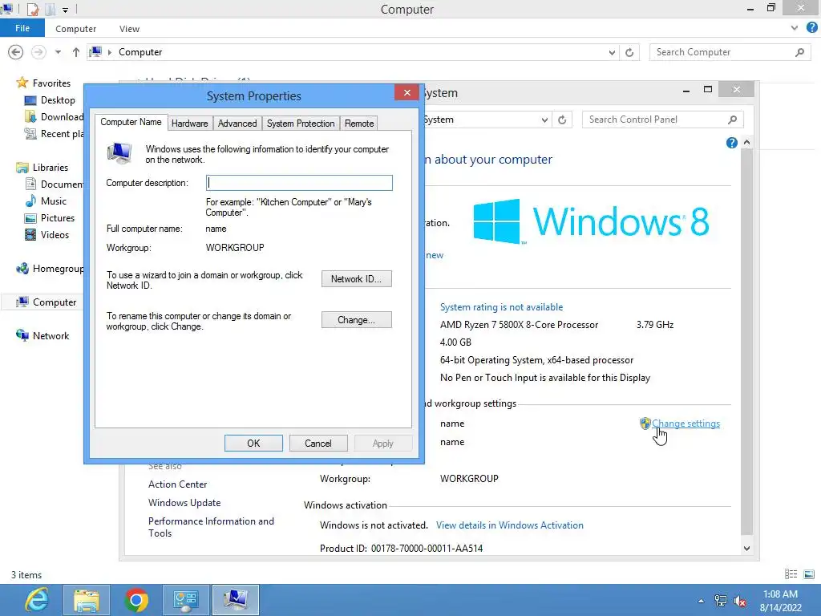Click System window scrollbar down arrow
The image size is (821, 616).
pos(746,549)
